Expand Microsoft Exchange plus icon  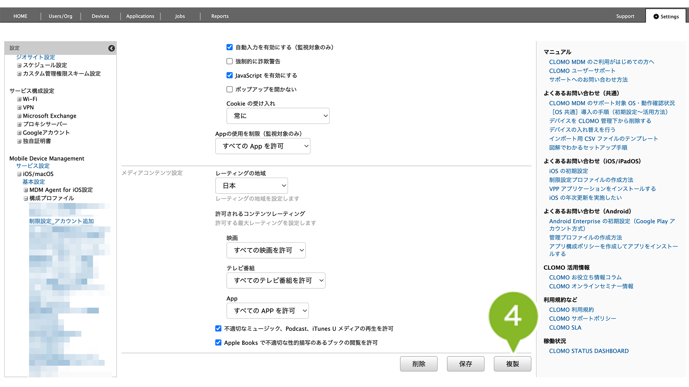(19, 116)
